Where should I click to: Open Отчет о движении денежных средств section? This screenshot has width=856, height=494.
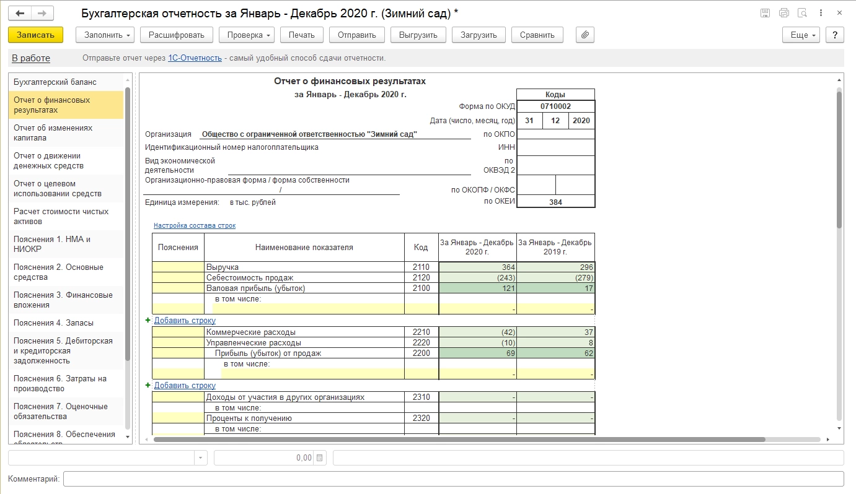(48, 161)
